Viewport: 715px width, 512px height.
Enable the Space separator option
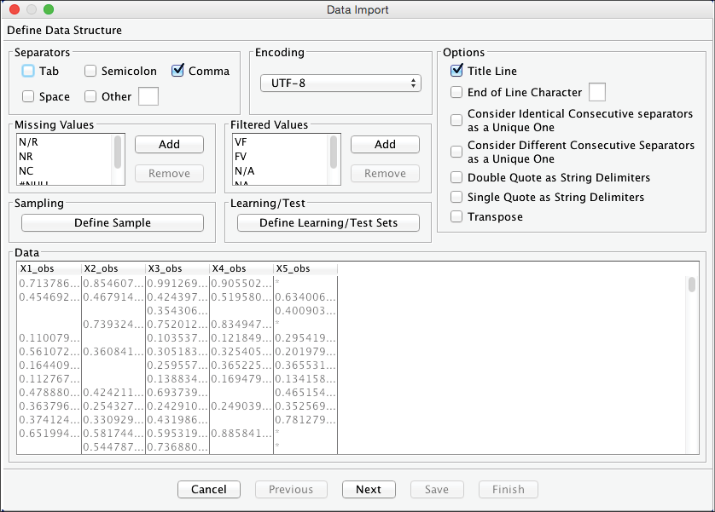28,97
